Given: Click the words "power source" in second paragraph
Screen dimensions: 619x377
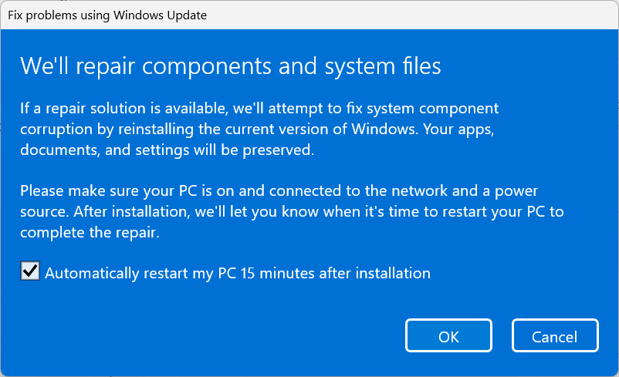Looking at the screenshot, I should coord(518,191).
